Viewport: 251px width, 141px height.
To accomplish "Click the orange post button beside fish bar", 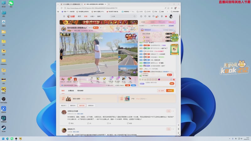I will pos(170,91).
